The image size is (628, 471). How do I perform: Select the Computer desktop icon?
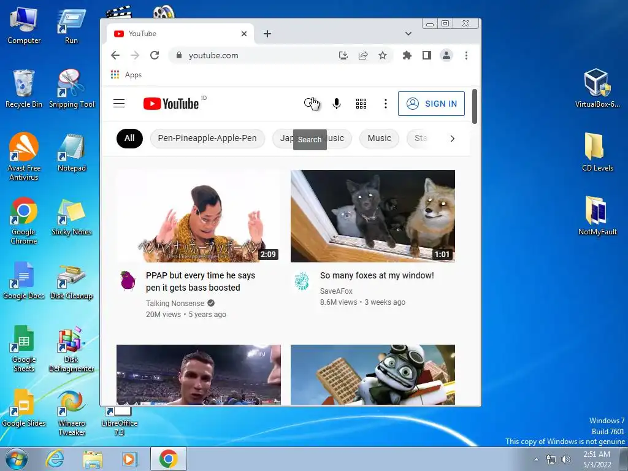(x=24, y=26)
